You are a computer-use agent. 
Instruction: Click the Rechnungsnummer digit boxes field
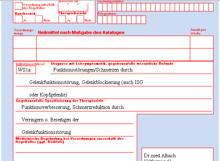[x=156, y=7]
